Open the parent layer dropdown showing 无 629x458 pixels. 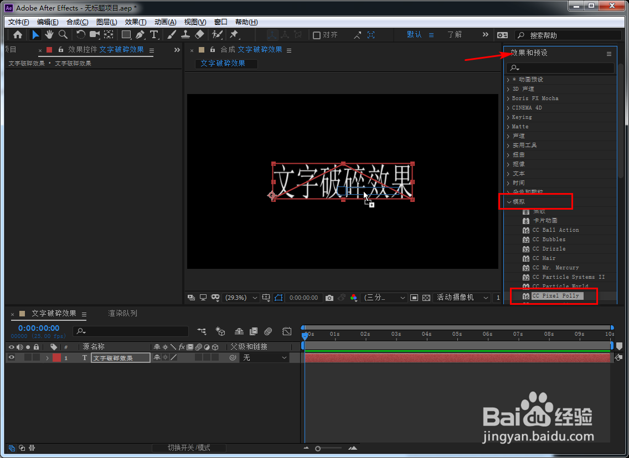tap(264, 357)
